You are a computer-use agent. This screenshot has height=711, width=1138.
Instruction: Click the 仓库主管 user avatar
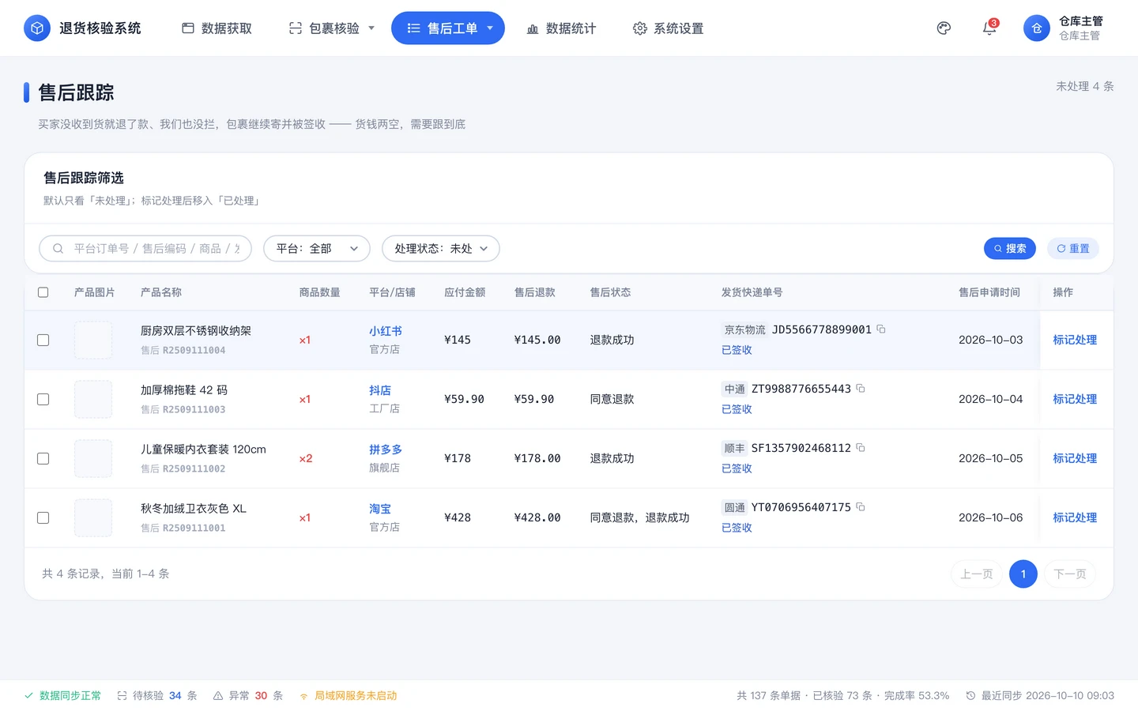(1037, 28)
